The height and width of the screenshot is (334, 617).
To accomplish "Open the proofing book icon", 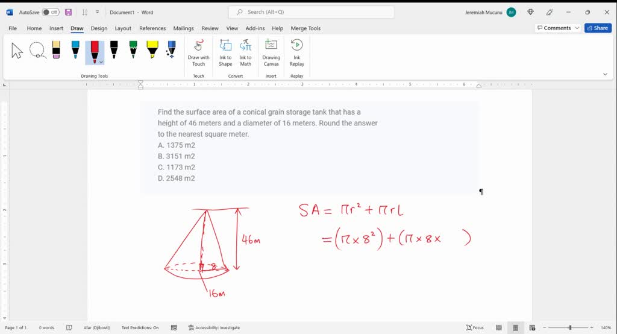I will coord(69,328).
